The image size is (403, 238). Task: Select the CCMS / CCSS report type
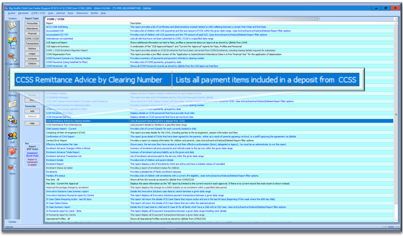pos(32,38)
